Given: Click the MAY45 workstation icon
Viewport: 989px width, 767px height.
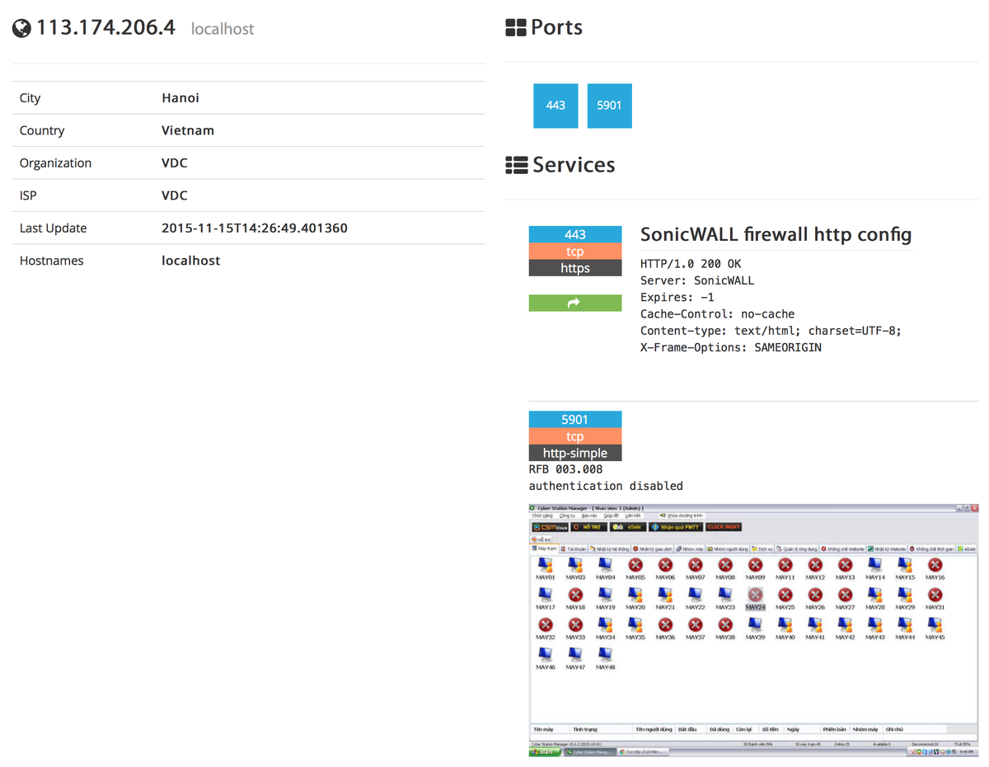Looking at the screenshot, I should (x=935, y=624).
